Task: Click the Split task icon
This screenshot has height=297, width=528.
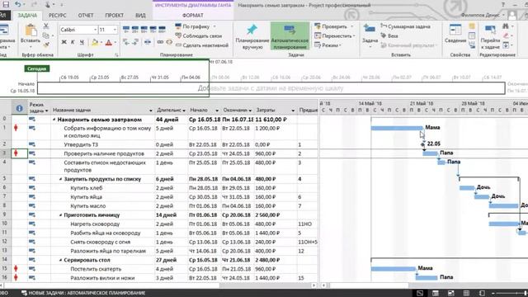Action: (148, 42)
